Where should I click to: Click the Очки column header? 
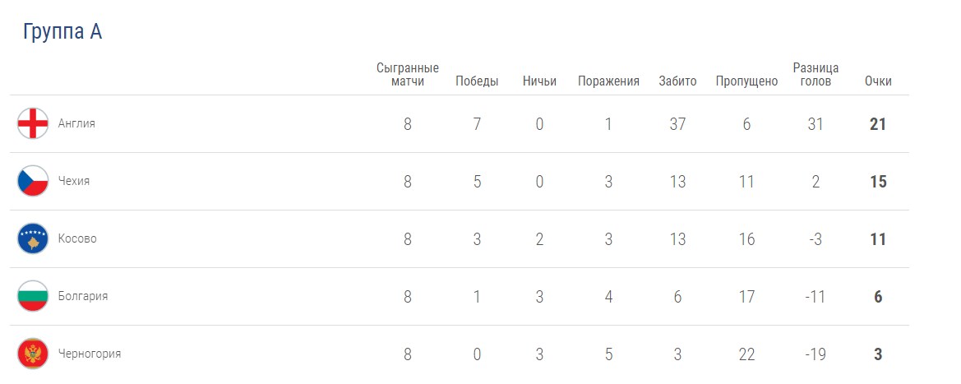878,81
